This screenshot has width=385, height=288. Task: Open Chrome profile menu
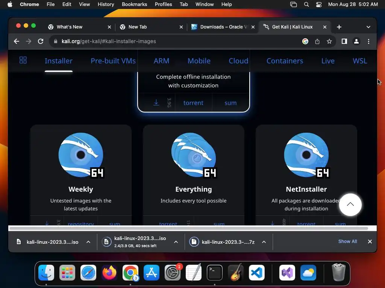point(356,41)
